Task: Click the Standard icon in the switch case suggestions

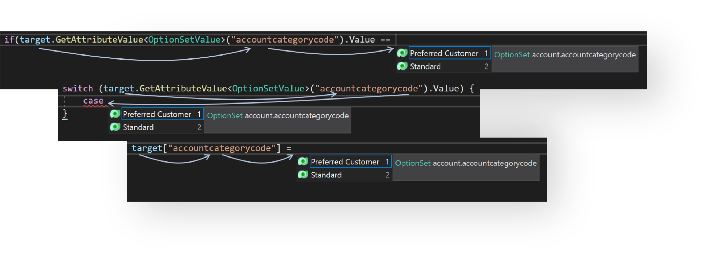Action: coord(115,127)
